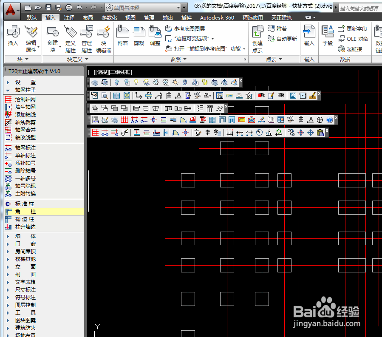Expand the 墙体 category in sidebar

(x=25, y=236)
